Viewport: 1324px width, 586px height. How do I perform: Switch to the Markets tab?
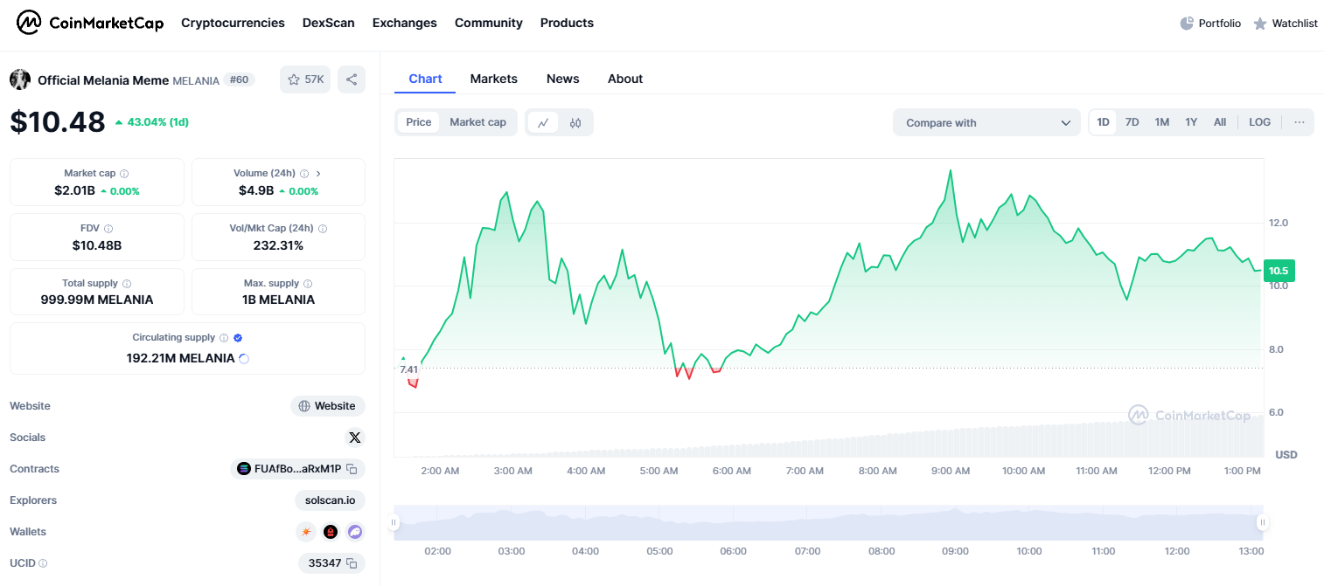pyautogui.click(x=493, y=79)
